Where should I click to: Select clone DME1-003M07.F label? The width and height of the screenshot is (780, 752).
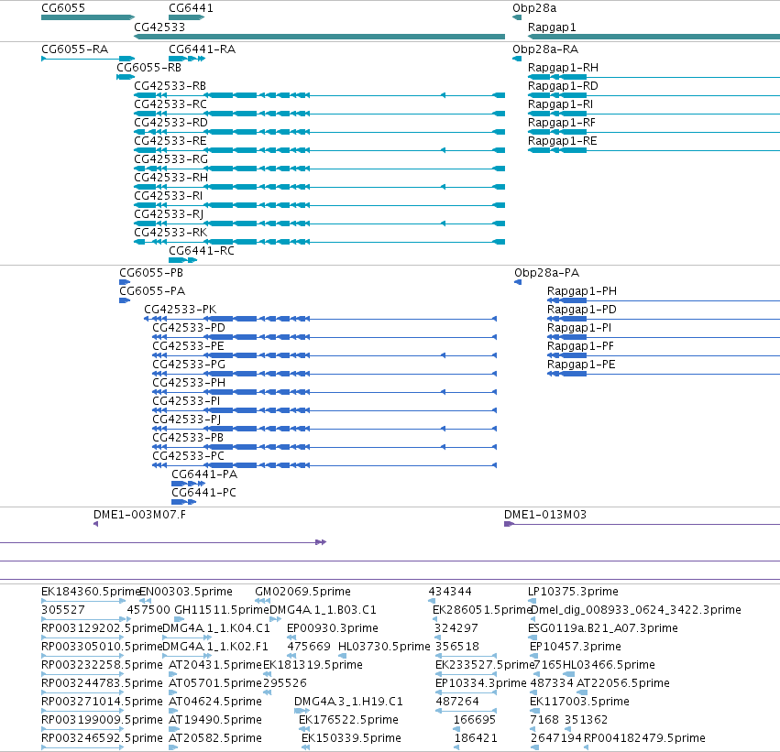click(140, 515)
